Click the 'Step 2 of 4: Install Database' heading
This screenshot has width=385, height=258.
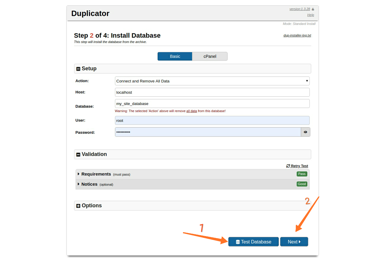click(117, 35)
